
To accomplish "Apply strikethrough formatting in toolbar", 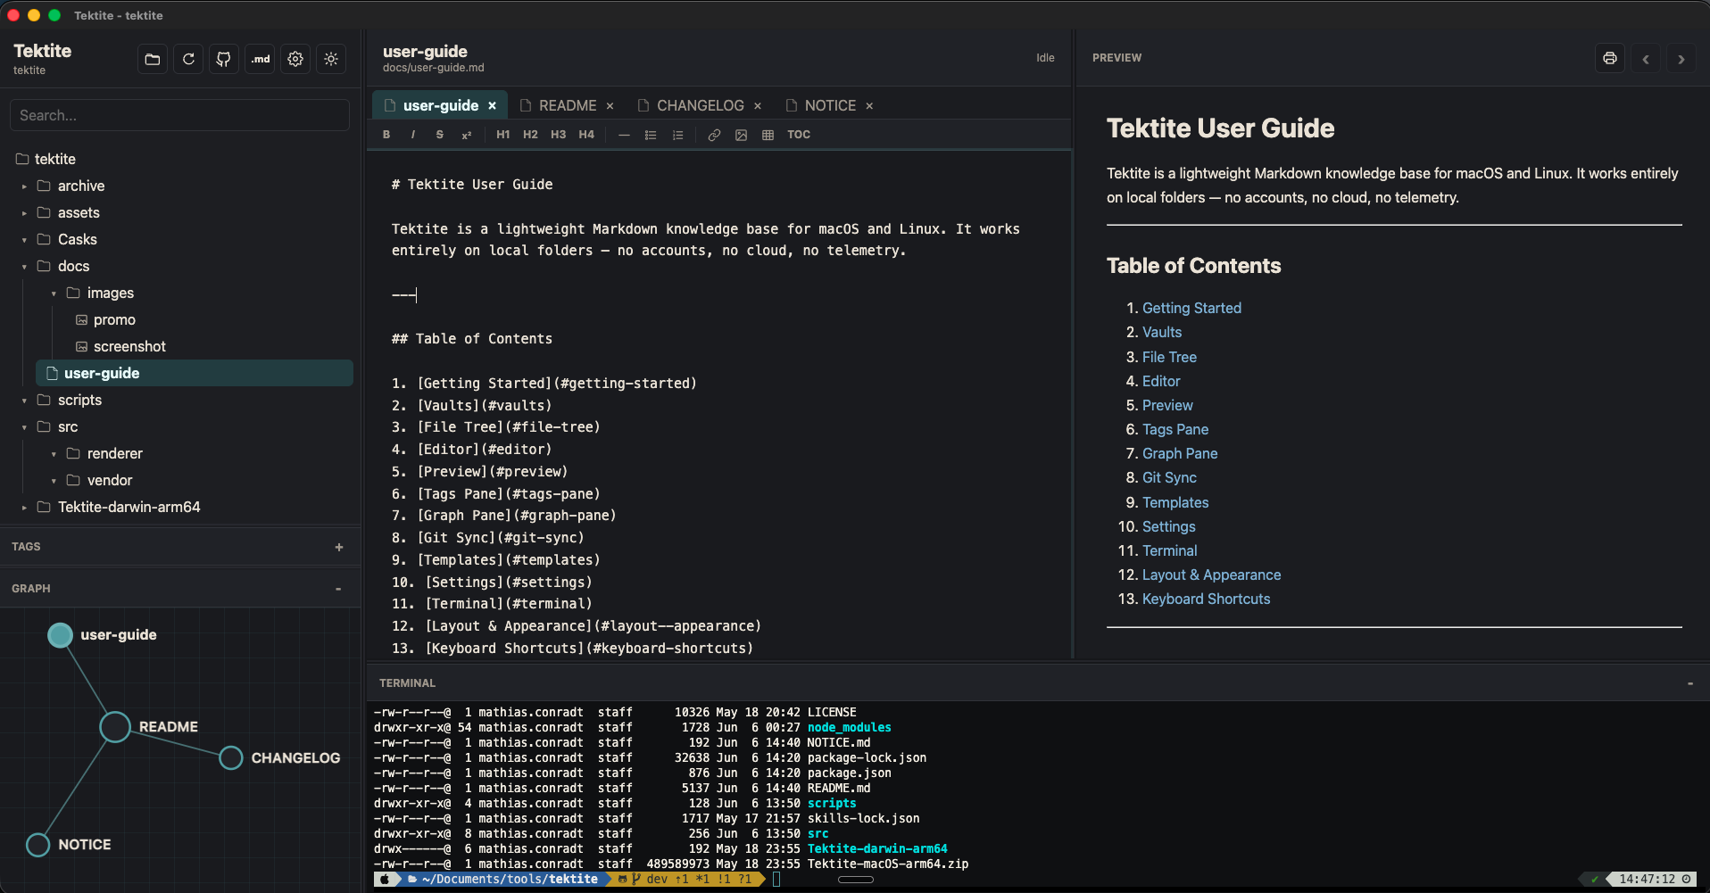I will pyautogui.click(x=439, y=135).
